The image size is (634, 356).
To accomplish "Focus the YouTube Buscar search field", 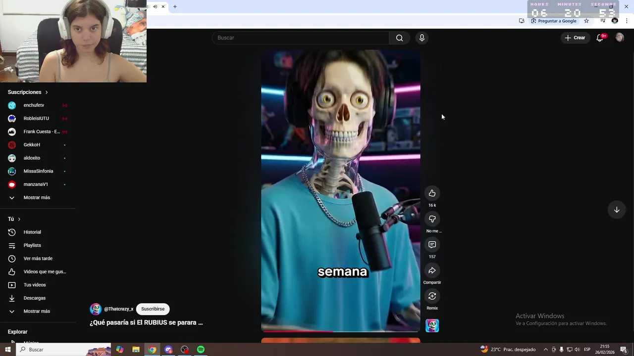I will (x=301, y=38).
